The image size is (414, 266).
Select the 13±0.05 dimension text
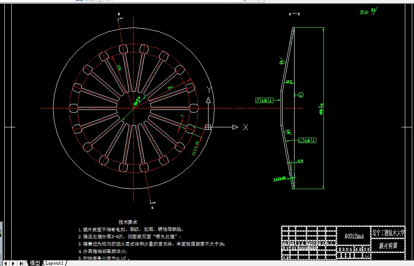tap(195, 148)
